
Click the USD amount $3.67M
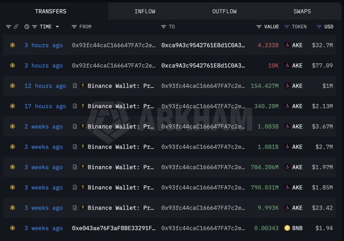point(322,127)
